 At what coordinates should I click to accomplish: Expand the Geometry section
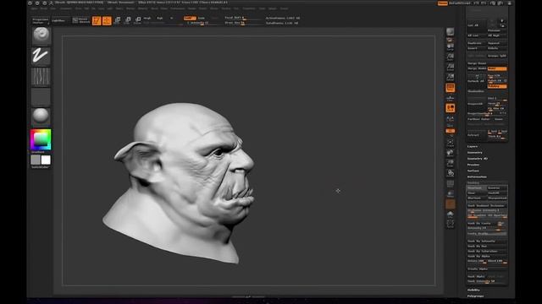point(474,152)
